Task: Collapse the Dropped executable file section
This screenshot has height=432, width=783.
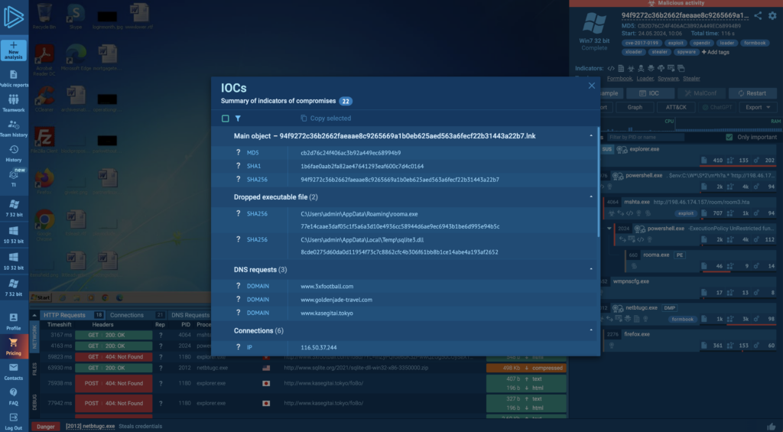Action: tap(591, 197)
